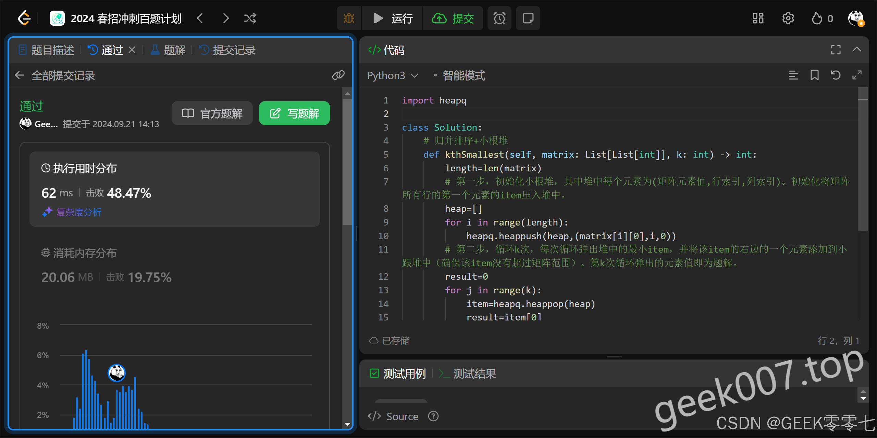This screenshot has height=438, width=877.
Task: Click the debug bug icon
Action: (x=349, y=18)
